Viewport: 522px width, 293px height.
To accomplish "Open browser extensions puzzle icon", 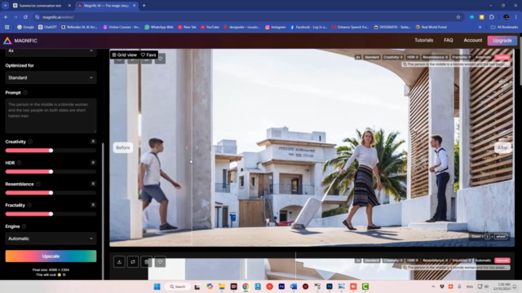I will click(492, 17).
